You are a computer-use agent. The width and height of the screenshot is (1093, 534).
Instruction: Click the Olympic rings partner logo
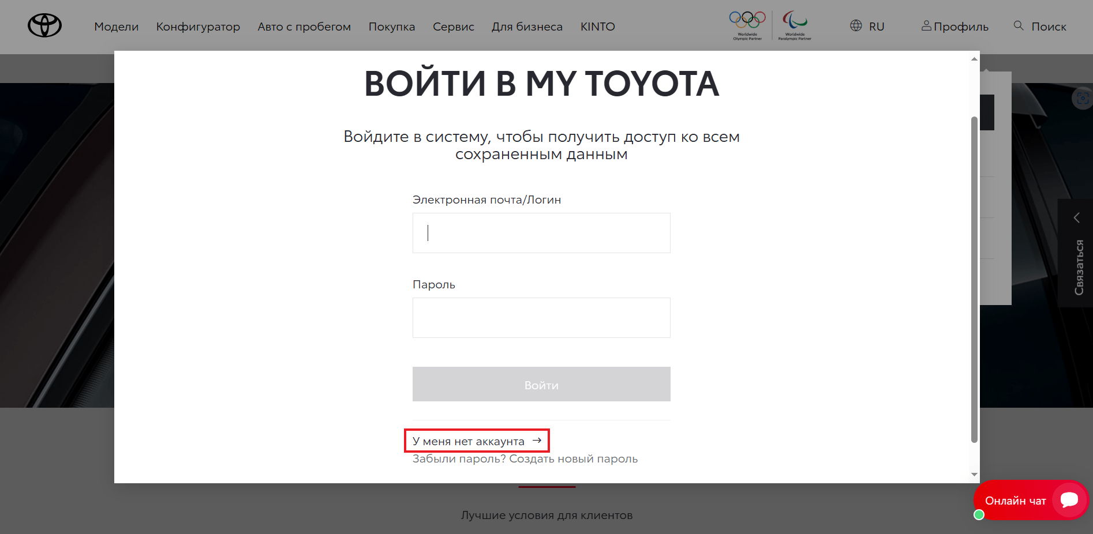(x=747, y=26)
